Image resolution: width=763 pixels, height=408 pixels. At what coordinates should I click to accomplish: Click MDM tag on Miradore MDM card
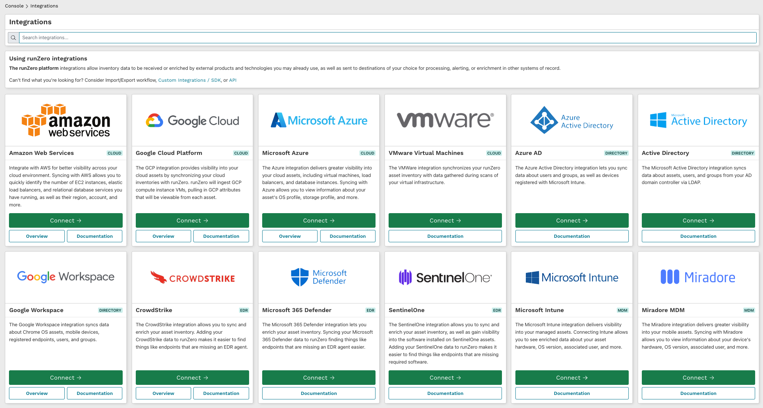[749, 311]
